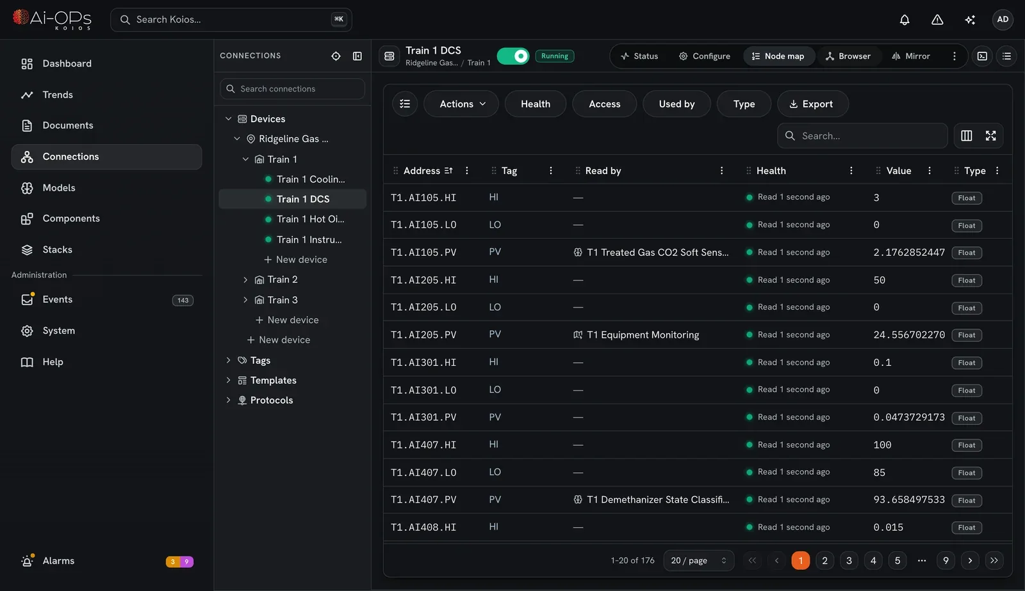Collapse the Connections side panel icon
This screenshot has width=1025, height=591.
point(357,56)
